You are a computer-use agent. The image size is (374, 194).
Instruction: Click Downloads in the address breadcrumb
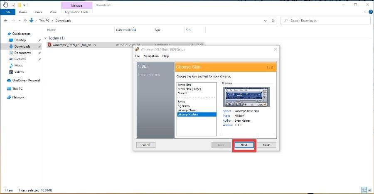coord(63,20)
